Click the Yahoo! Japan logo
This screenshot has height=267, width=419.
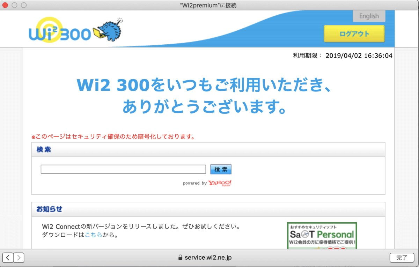pyautogui.click(x=220, y=183)
